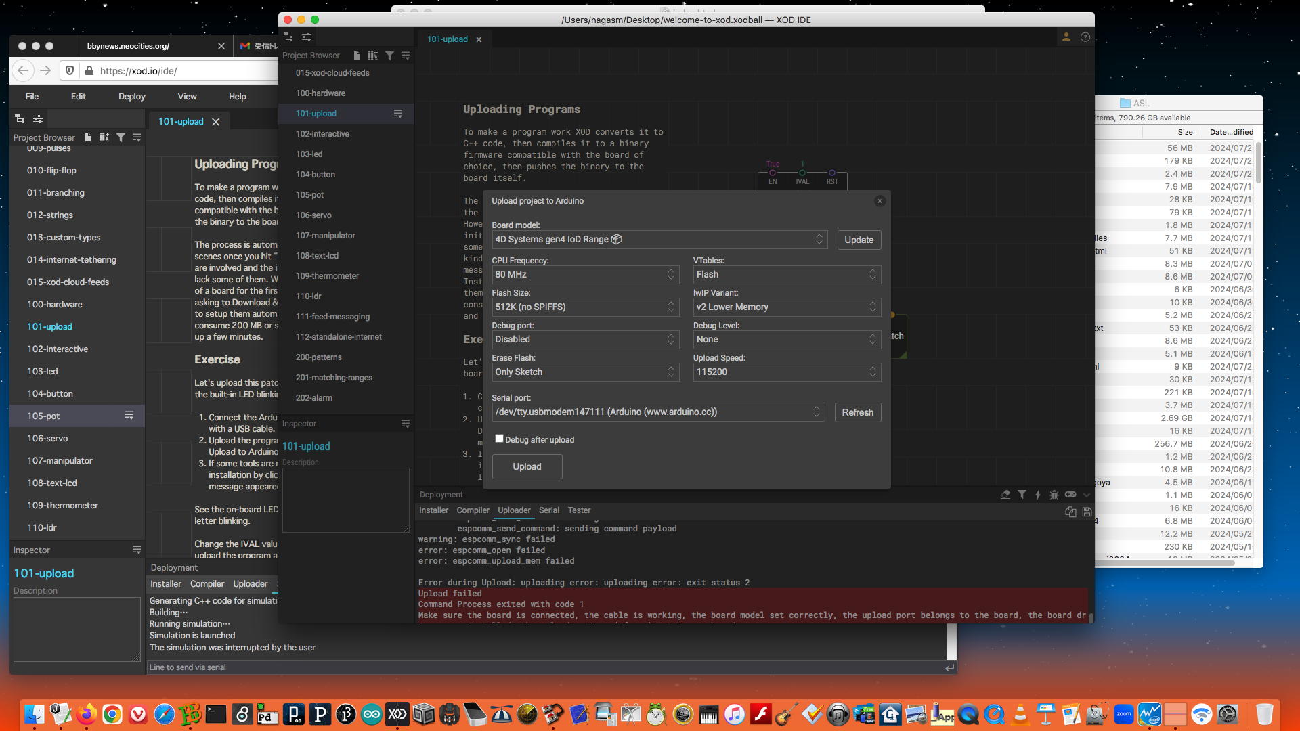Switch to the Compiler tab
This screenshot has width=1300, height=731.
(472, 510)
